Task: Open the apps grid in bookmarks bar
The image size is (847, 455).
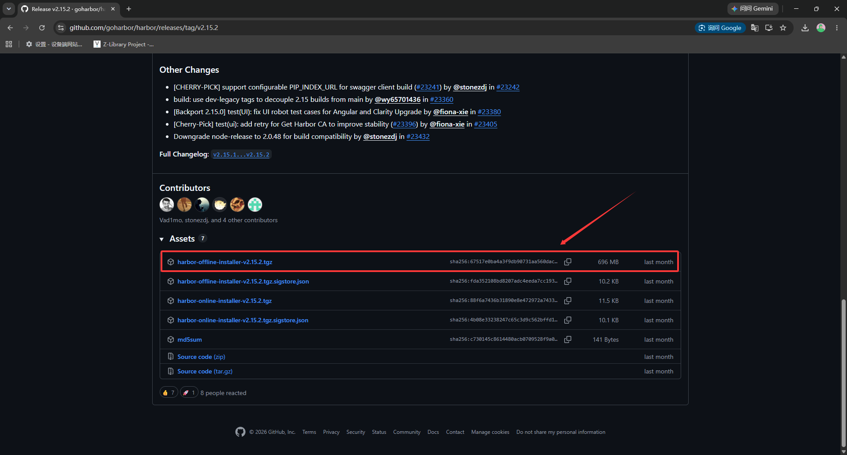Action: click(9, 44)
